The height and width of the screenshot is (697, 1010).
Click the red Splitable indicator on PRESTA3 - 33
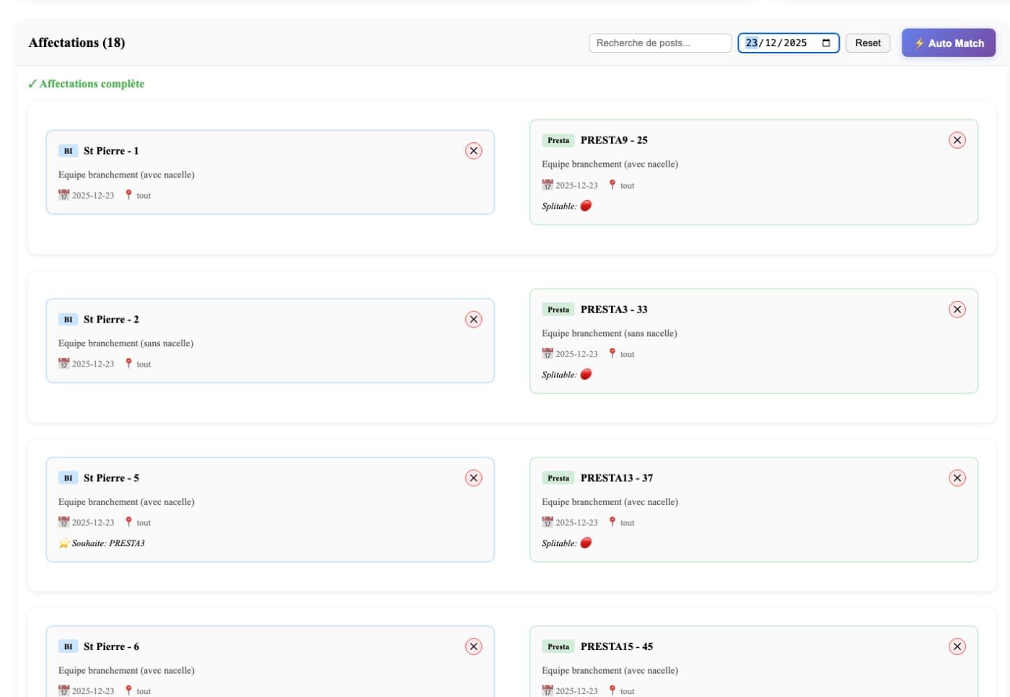586,374
